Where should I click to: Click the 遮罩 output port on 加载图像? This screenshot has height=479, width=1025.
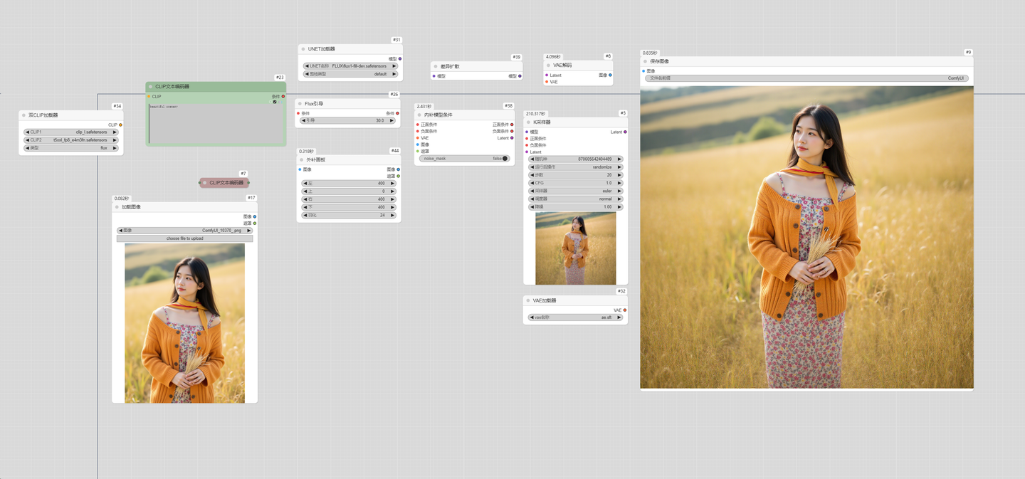coord(255,223)
